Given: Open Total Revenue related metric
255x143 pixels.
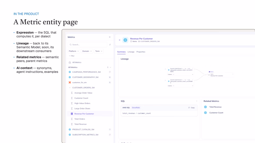Looking at the screenshot, I should point(215,107).
